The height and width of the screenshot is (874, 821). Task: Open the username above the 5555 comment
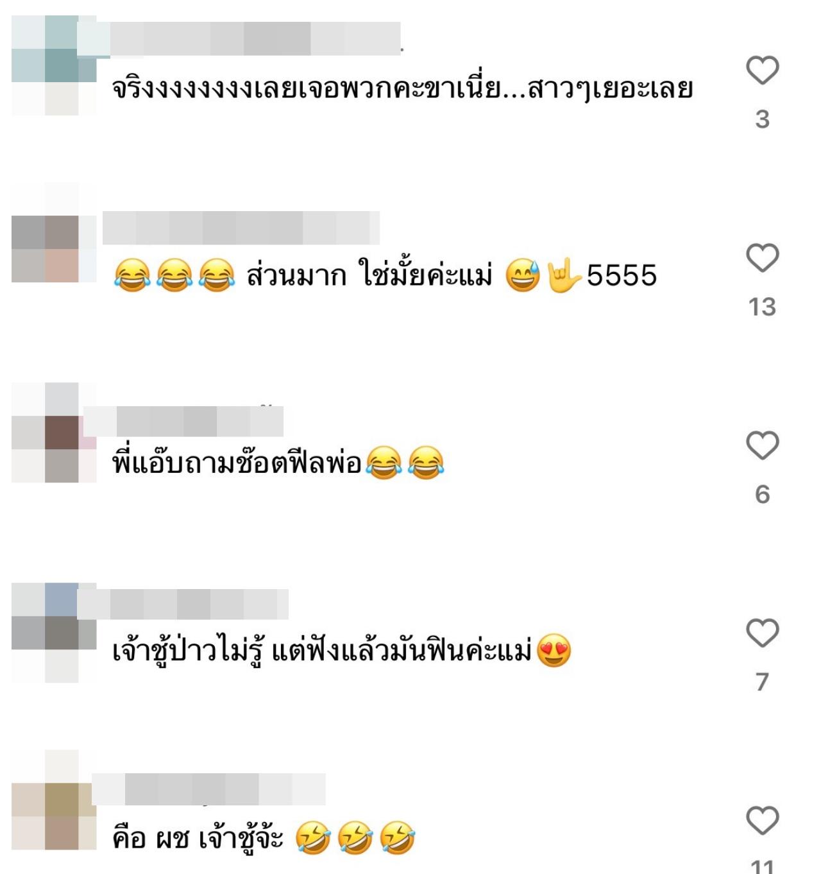pos(241,227)
